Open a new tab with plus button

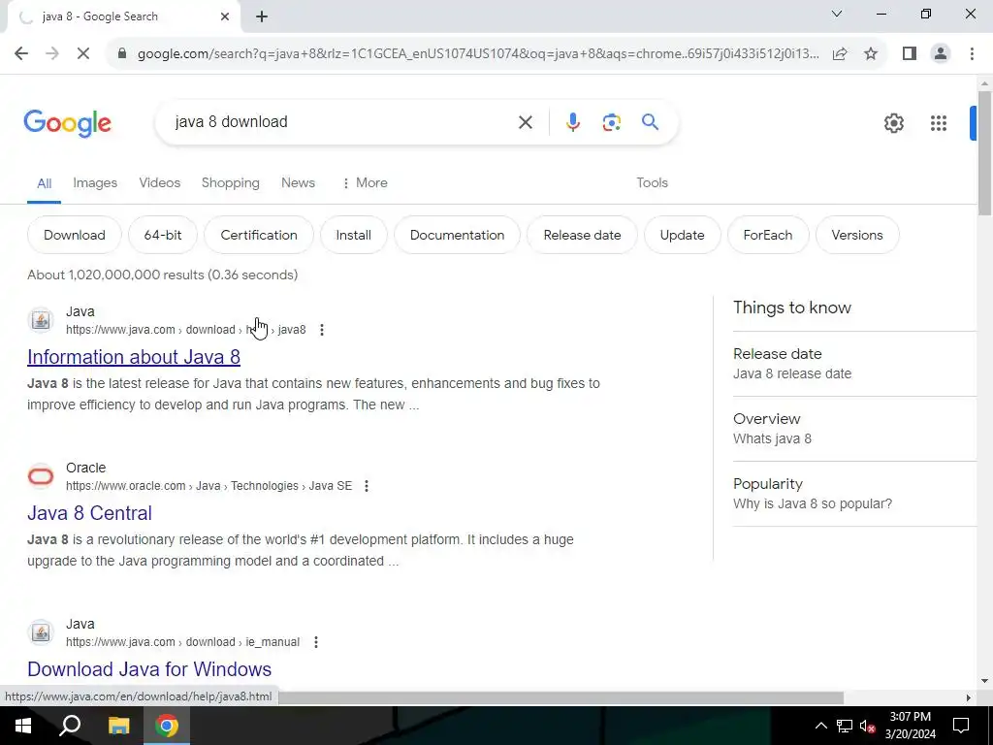[x=262, y=17]
